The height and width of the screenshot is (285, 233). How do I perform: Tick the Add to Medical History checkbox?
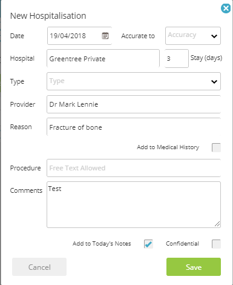pos(216,147)
